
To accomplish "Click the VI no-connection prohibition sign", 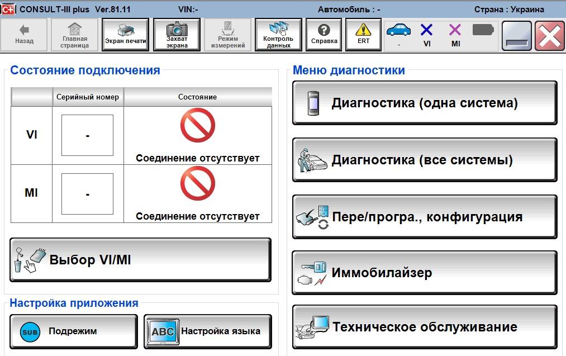I will (x=197, y=125).
